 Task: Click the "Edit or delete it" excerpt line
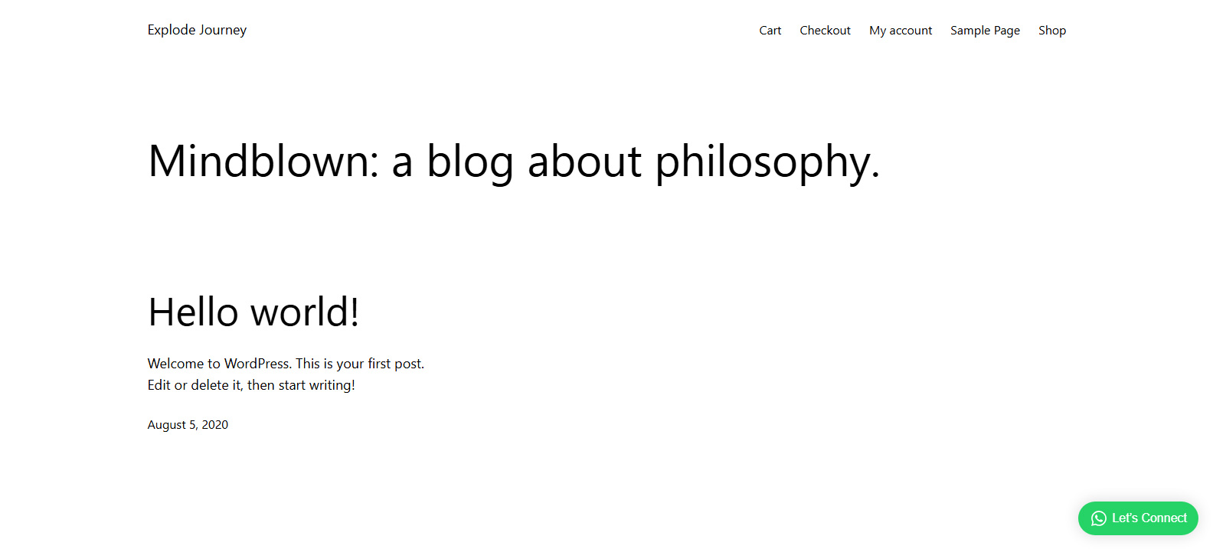251,385
